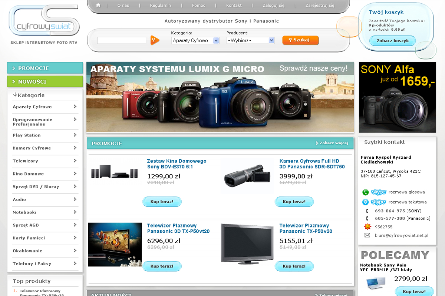
Task: Open the Kontakt menu item
Action: [x=234, y=6]
